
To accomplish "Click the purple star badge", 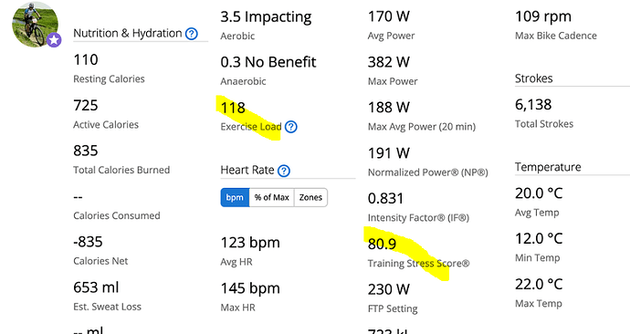I will 54,40.
